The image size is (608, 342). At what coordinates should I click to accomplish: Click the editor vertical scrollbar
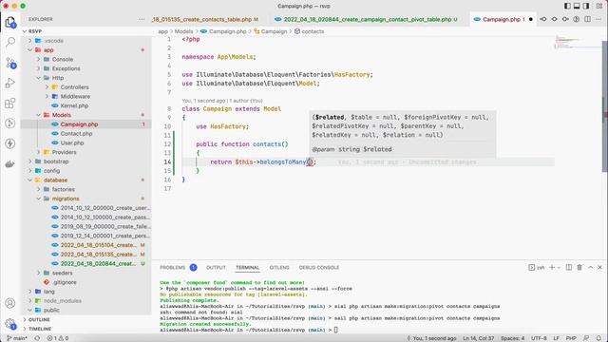pos(604,106)
